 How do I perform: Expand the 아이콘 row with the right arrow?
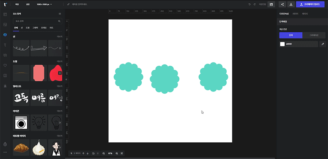pyautogui.click(x=60, y=123)
